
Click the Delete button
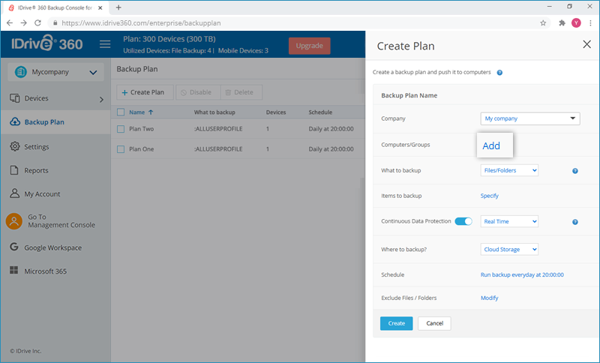pos(241,92)
